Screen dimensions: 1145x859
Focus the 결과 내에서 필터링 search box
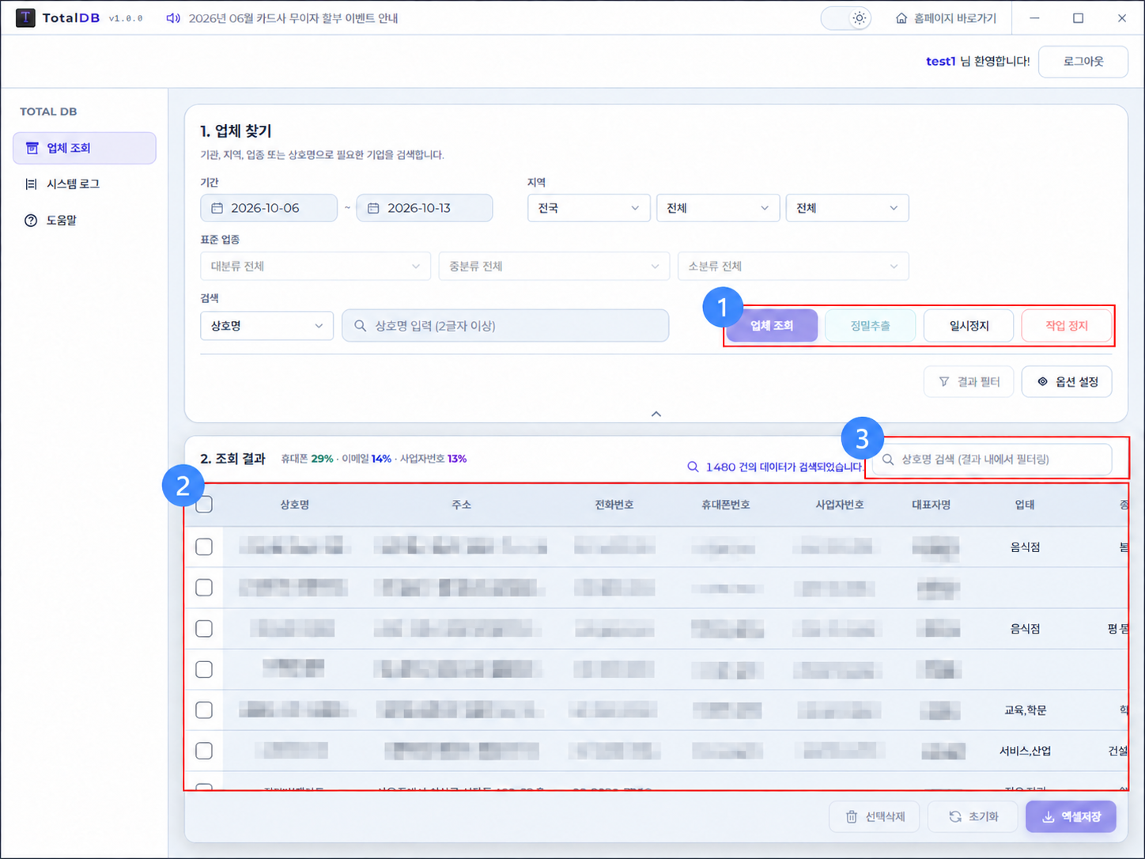[x=992, y=460]
